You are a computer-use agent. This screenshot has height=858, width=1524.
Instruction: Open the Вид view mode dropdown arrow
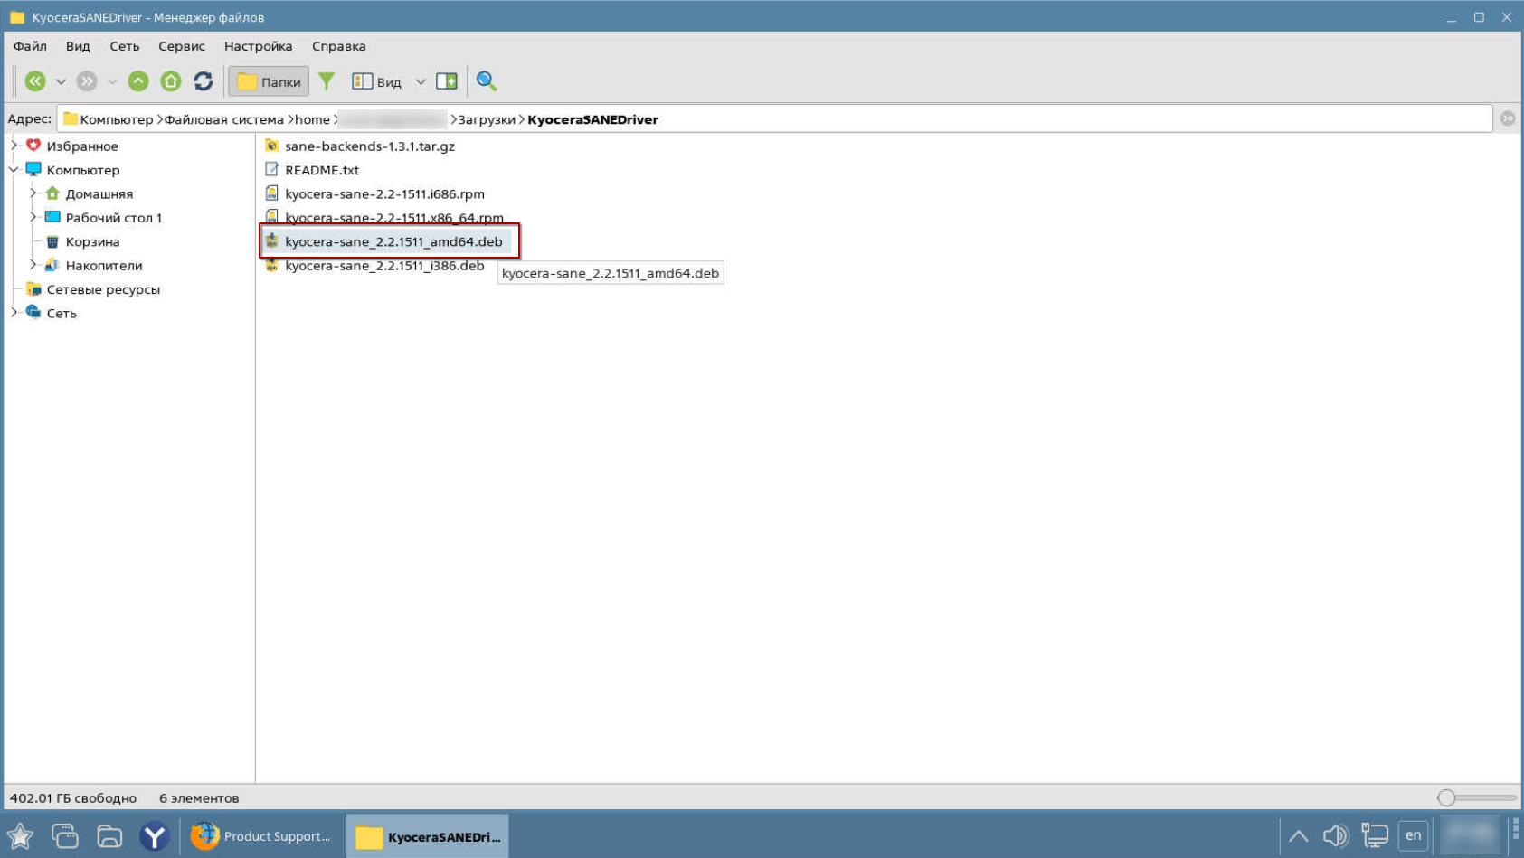coord(421,81)
